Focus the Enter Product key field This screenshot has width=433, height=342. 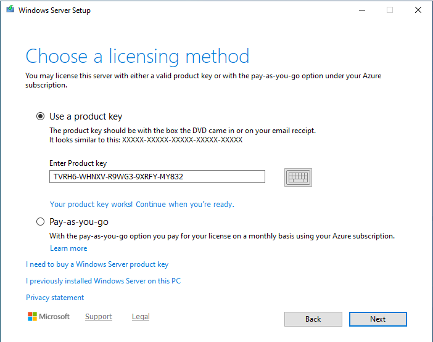pos(157,177)
